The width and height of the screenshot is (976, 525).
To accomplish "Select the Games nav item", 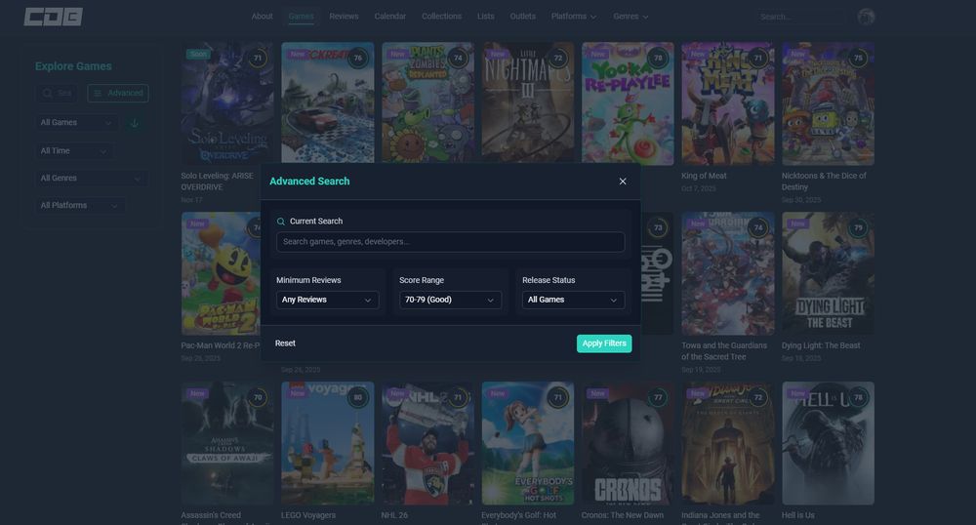I will tap(302, 17).
